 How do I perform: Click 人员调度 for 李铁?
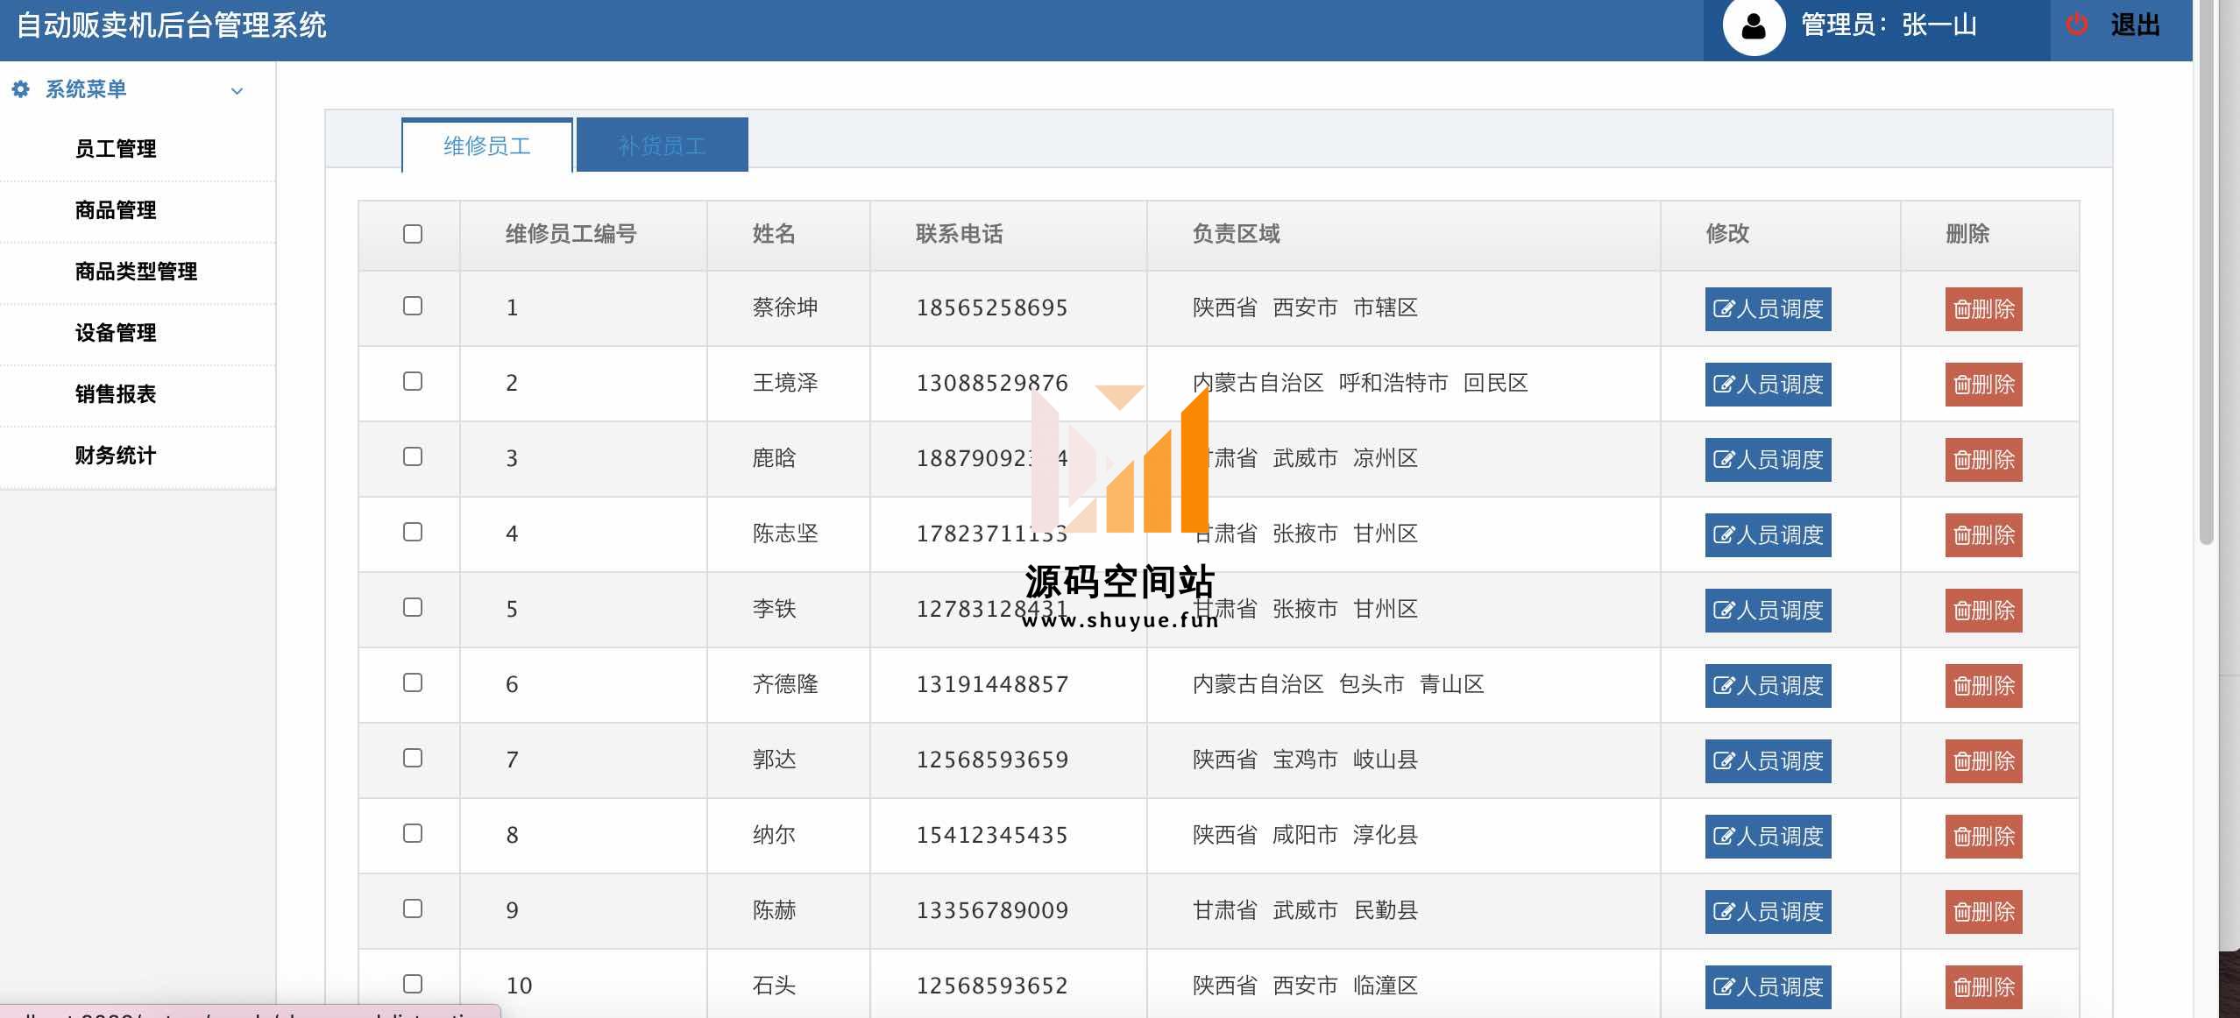coord(1768,611)
